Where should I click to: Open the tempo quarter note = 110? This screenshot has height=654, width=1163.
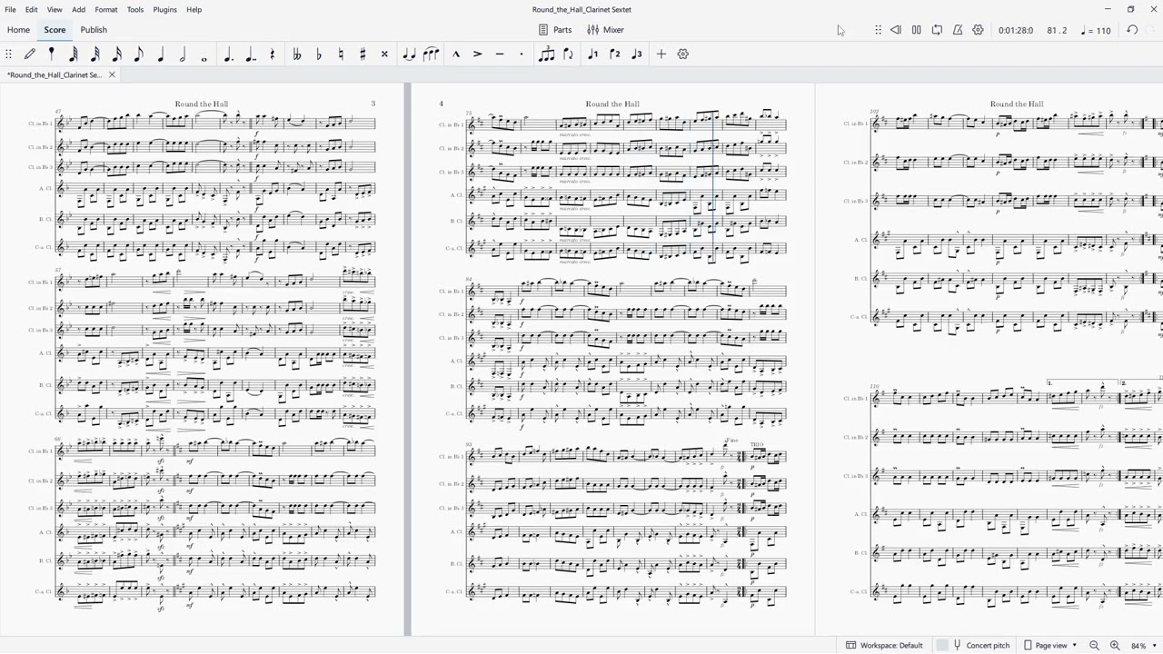point(1097,30)
